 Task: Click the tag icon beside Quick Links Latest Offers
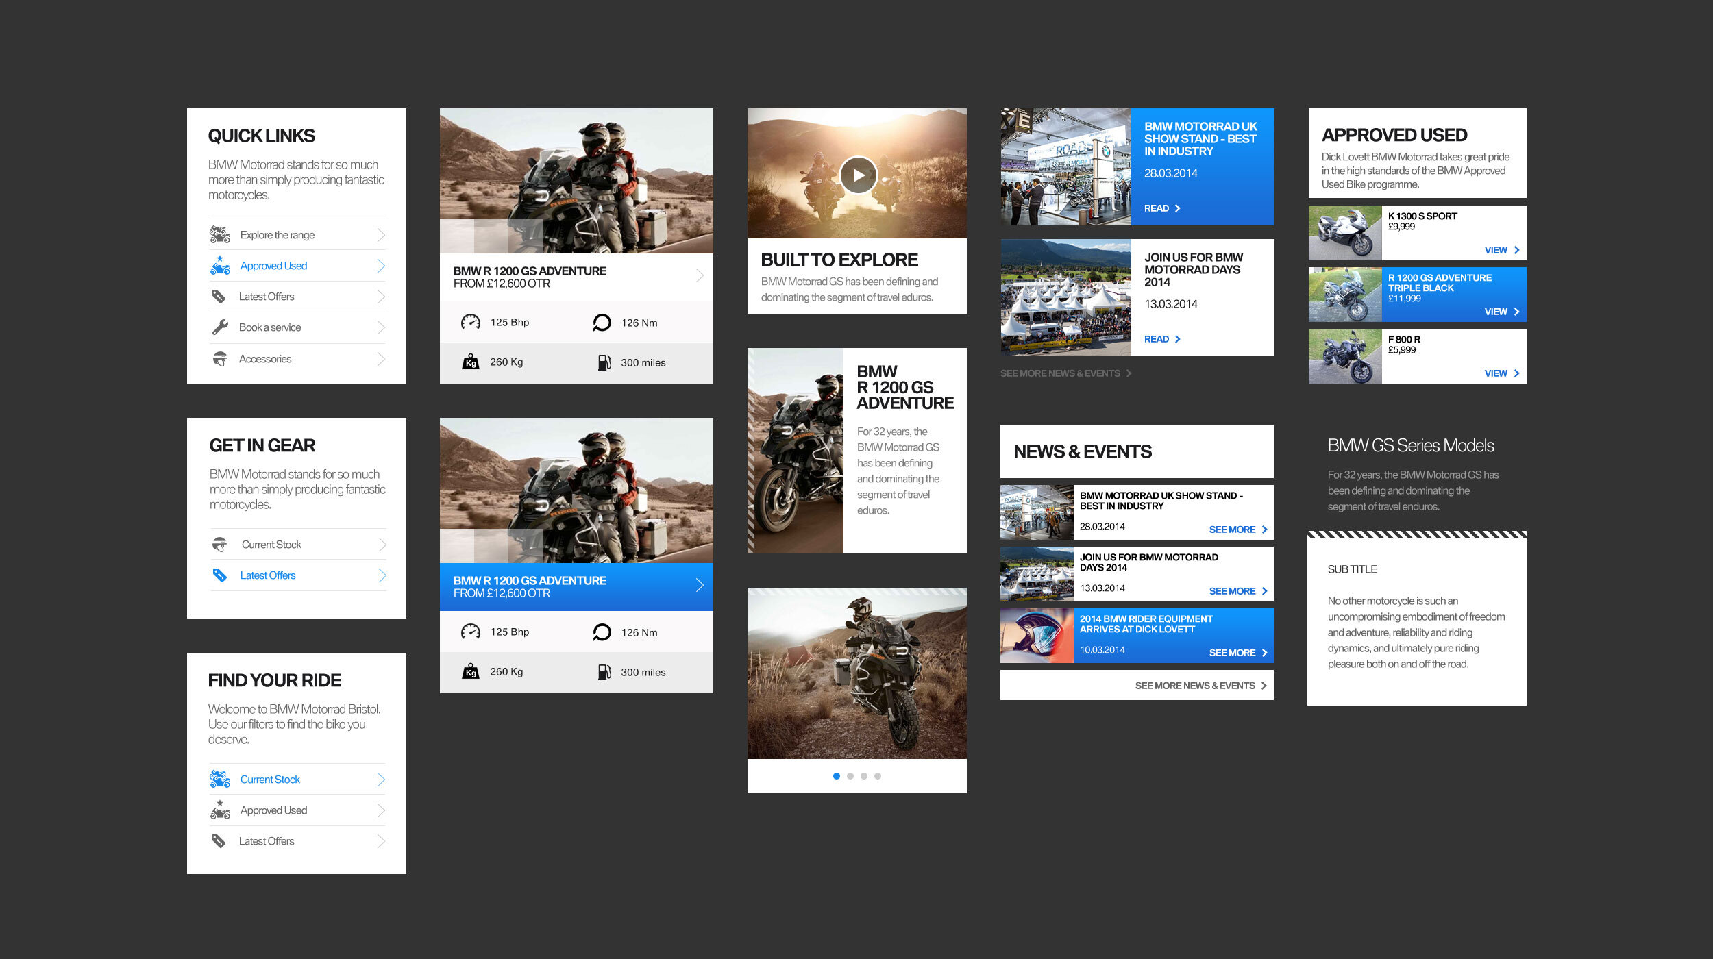coord(218,297)
